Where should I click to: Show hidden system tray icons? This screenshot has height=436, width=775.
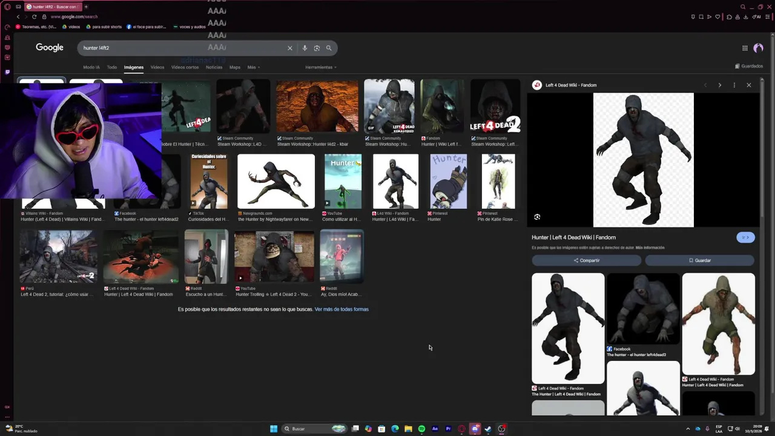pos(688,429)
